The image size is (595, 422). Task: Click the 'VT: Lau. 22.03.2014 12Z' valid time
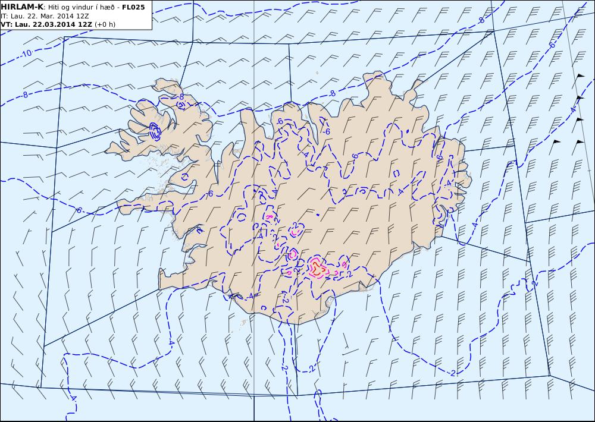[46, 24]
